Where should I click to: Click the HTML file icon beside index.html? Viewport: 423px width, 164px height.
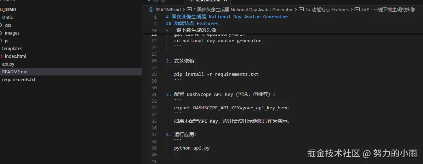coord(1,56)
